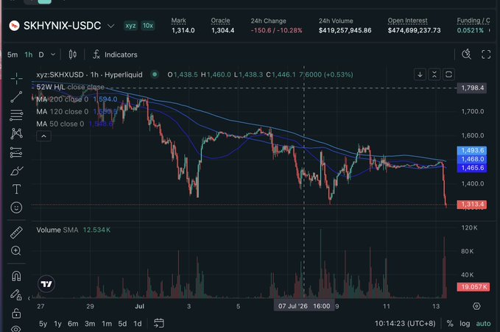Toggle stay in drawing mode

click(16, 294)
